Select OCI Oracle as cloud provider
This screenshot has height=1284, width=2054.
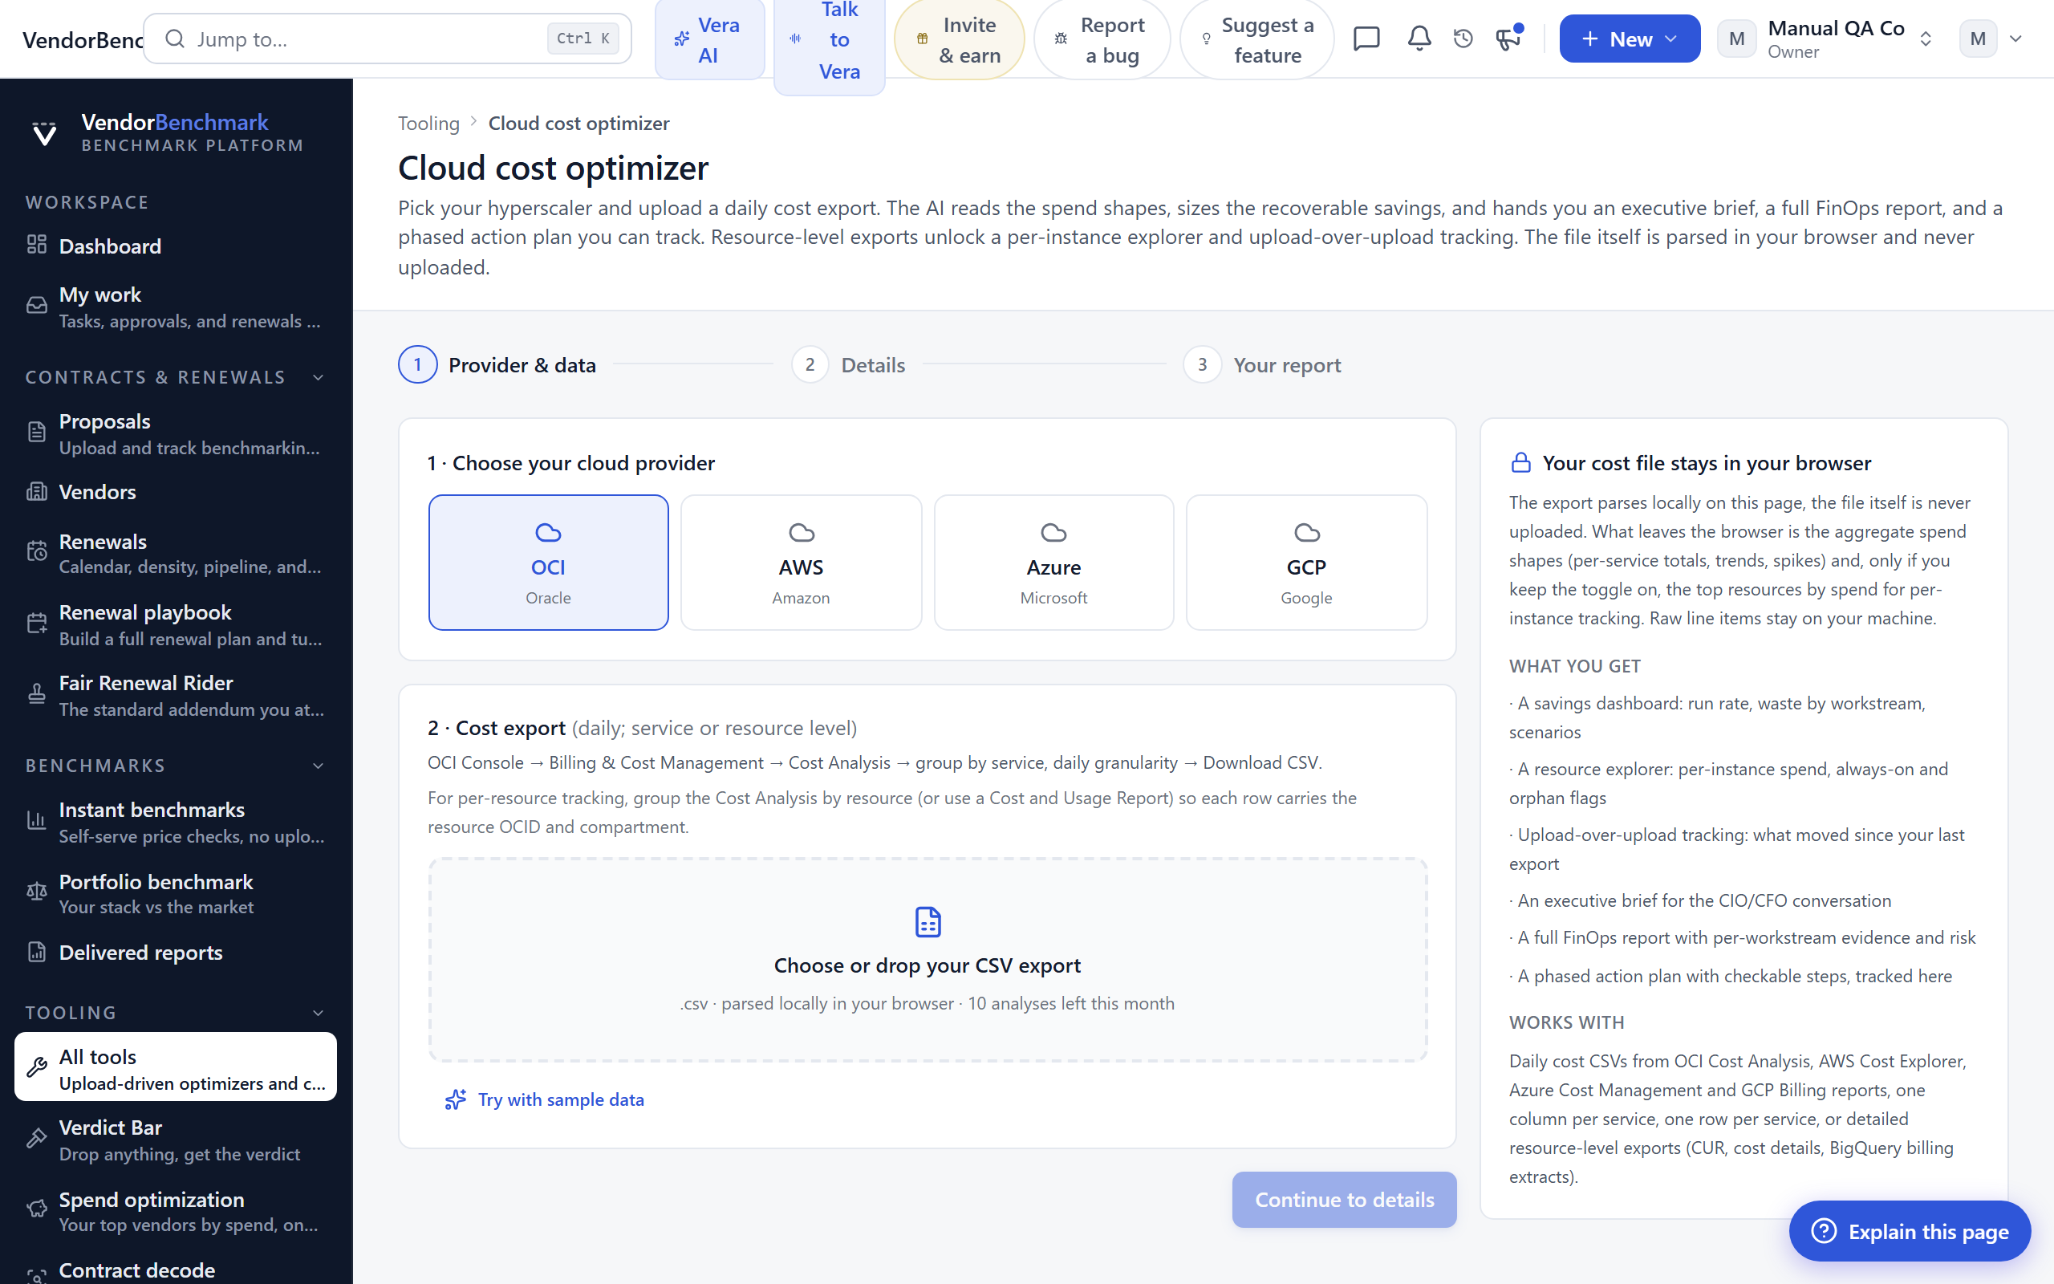tap(548, 563)
